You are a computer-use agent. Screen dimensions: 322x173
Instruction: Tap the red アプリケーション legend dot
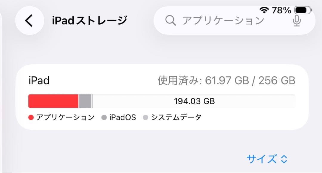point(31,117)
